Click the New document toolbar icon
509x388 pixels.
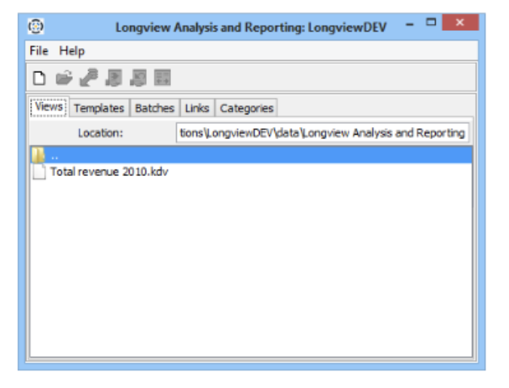pyautogui.click(x=40, y=77)
